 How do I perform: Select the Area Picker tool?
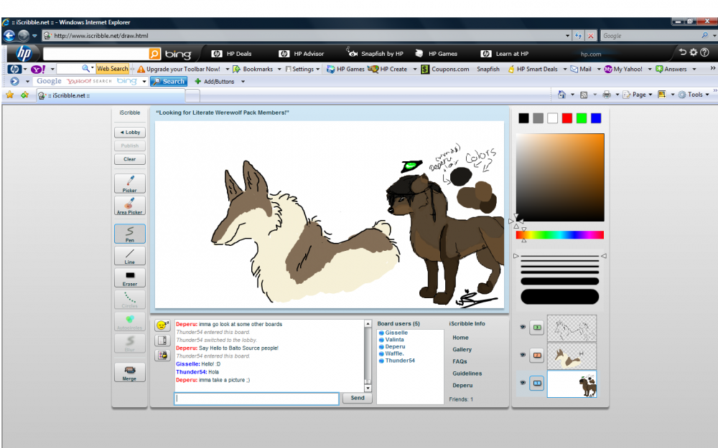click(129, 205)
